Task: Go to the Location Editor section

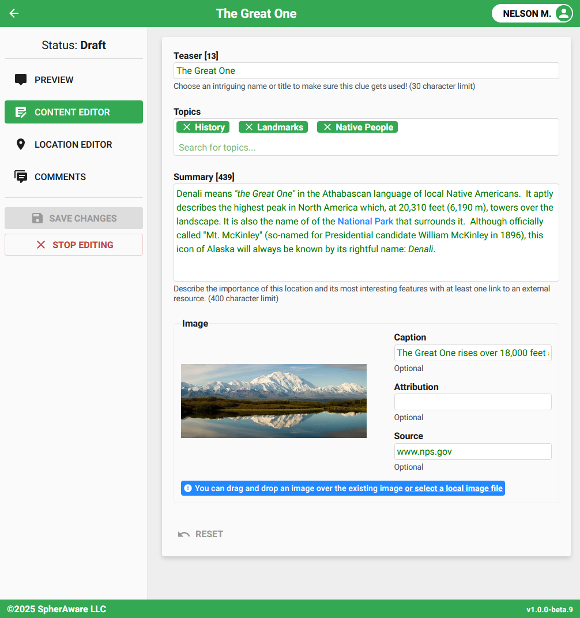Action: (x=73, y=144)
